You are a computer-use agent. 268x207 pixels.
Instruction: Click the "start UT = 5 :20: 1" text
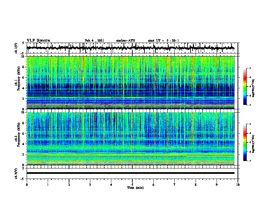163,41
